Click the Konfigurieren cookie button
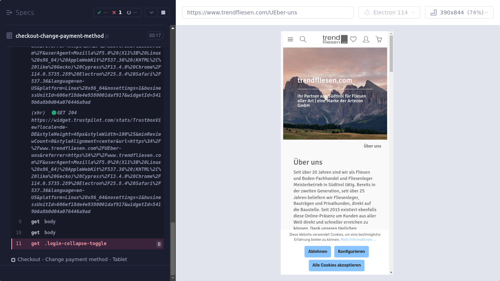The width and height of the screenshot is (500, 281). pyautogui.click(x=351, y=252)
